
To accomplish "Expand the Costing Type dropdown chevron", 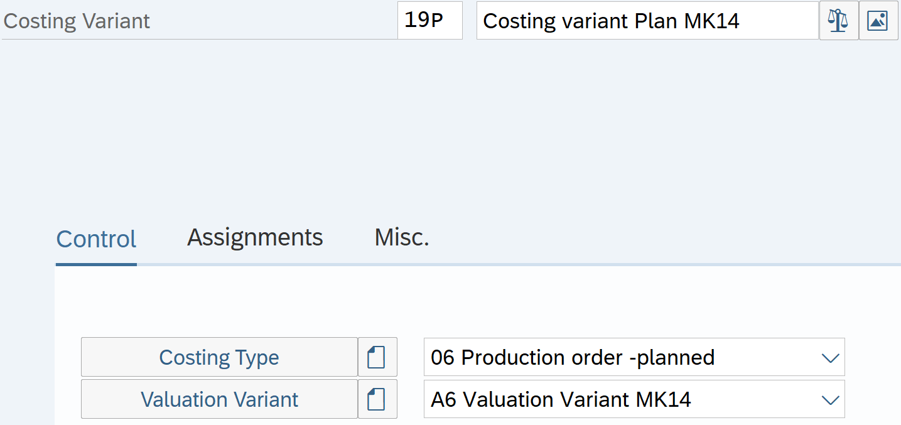I will pos(830,358).
